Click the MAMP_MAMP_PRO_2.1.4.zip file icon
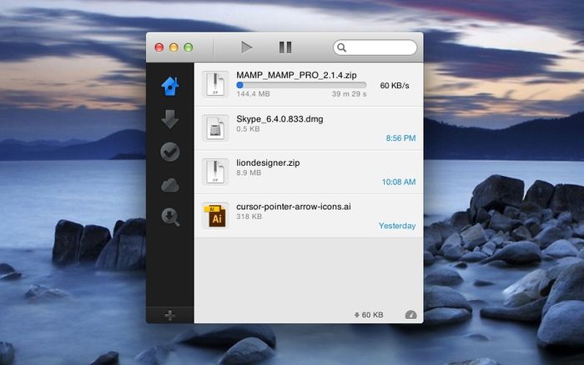584x365 pixels. (215, 84)
